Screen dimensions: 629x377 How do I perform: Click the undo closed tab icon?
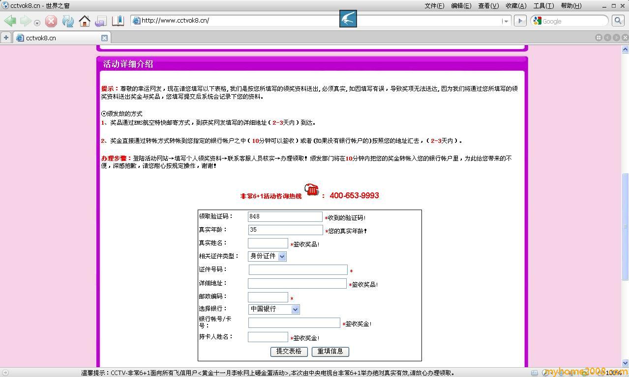[x=101, y=21]
